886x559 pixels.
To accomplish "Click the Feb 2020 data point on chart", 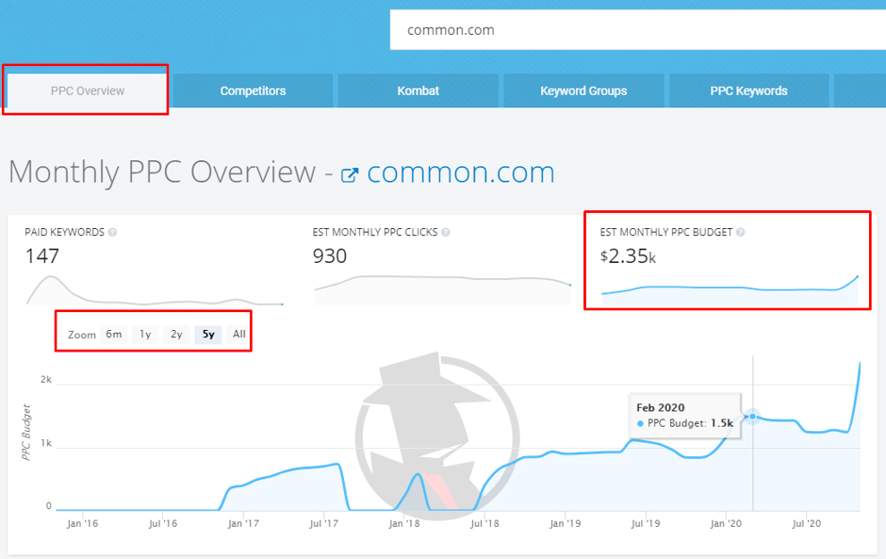I will coord(753,417).
